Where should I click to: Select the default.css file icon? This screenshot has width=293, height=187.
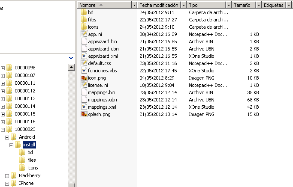tap(84, 63)
